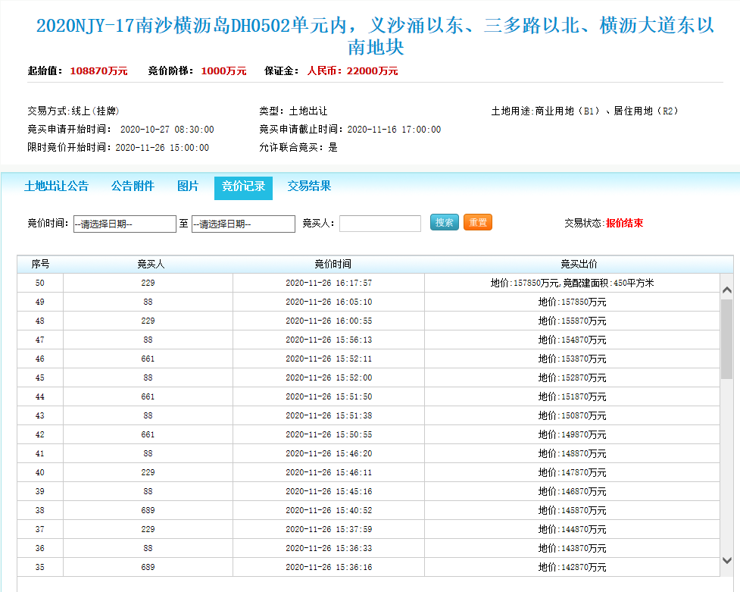Select the 竞价记录 tab

(243, 187)
